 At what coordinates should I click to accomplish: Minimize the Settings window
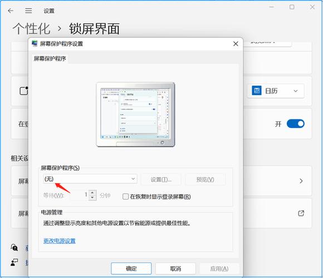[x=272, y=7]
